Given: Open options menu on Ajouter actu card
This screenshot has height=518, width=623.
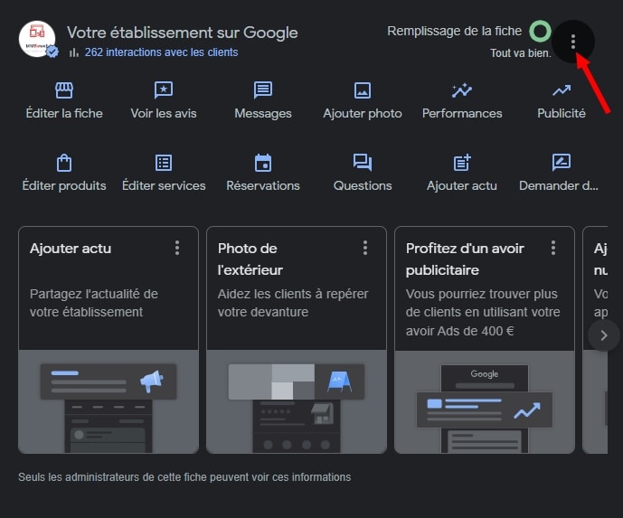Looking at the screenshot, I should click(x=177, y=248).
